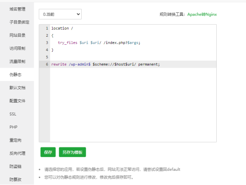The width and height of the screenshot is (246, 185).
Task: Open the 防篡改 tab
Action: pyautogui.click(x=17, y=179)
